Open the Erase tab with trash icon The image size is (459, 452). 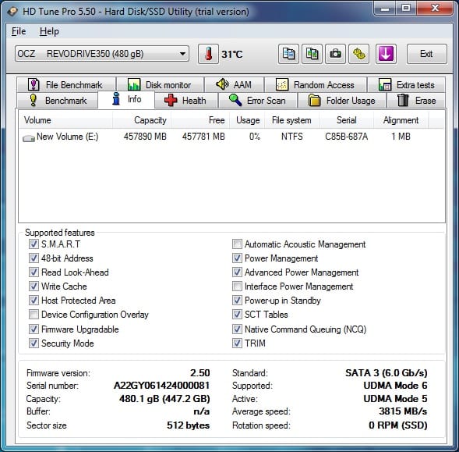coord(416,101)
